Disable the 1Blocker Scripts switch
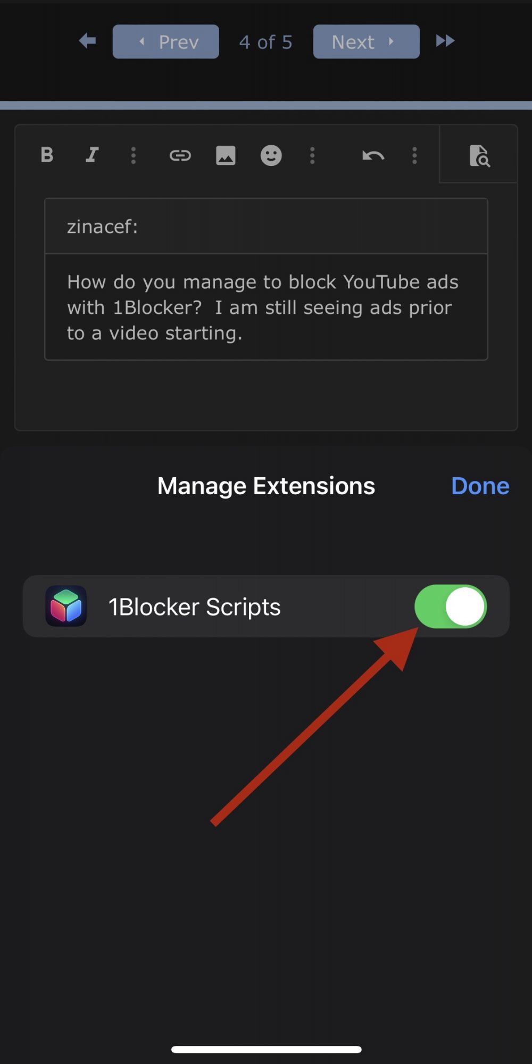Viewport: 532px width, 1064px height. pyautogui.click(x=451, y=606)
